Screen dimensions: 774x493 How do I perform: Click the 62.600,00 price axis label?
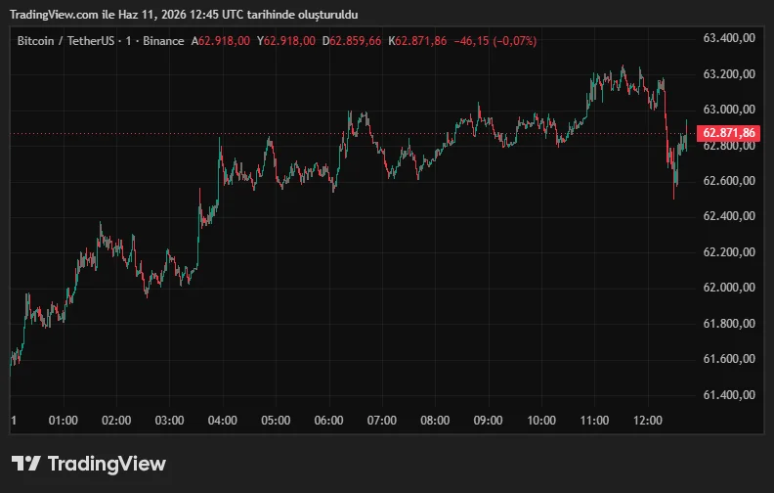click(729, 181)
